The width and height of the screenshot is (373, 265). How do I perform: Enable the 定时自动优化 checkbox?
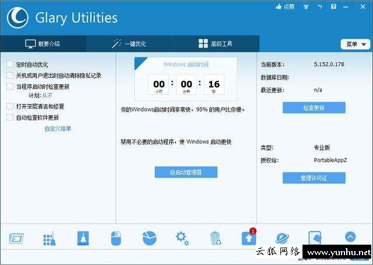10,65
